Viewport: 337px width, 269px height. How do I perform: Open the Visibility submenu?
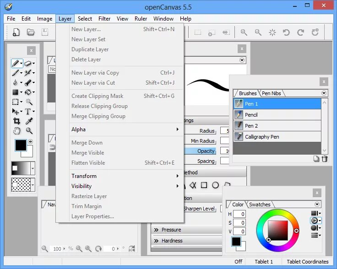click(x=126, y=186)
